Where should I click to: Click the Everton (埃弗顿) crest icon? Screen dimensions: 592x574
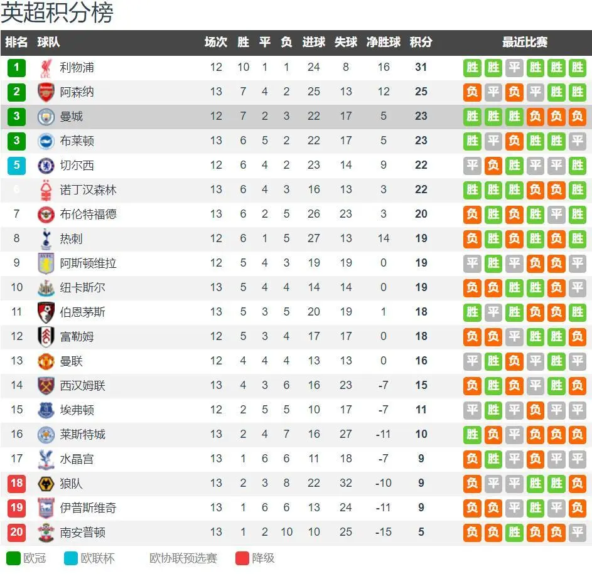(46, 410)
